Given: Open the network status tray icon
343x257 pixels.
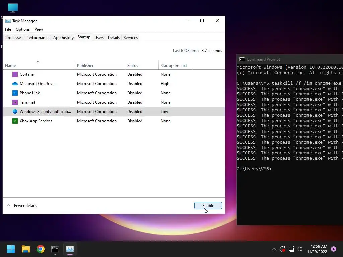Looking at the screenshot, I should tap(292, 249).
